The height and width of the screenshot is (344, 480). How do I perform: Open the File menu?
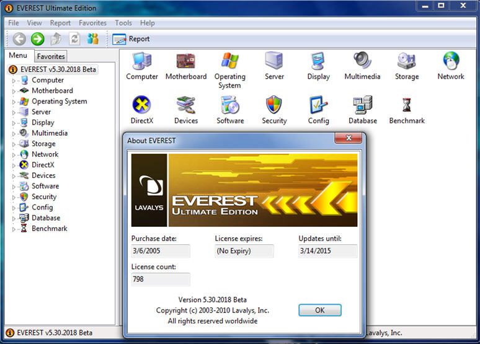pyautogui.click(x=14, y=23)
